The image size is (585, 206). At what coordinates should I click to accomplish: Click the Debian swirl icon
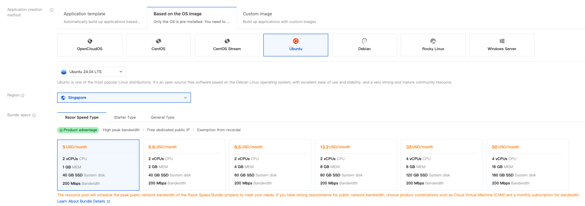click(x=364, y=41)
